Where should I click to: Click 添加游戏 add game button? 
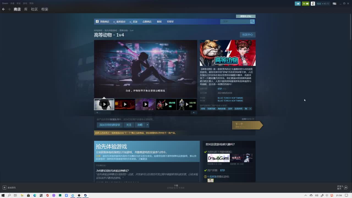pyautogui.click(x=9, y=188)
